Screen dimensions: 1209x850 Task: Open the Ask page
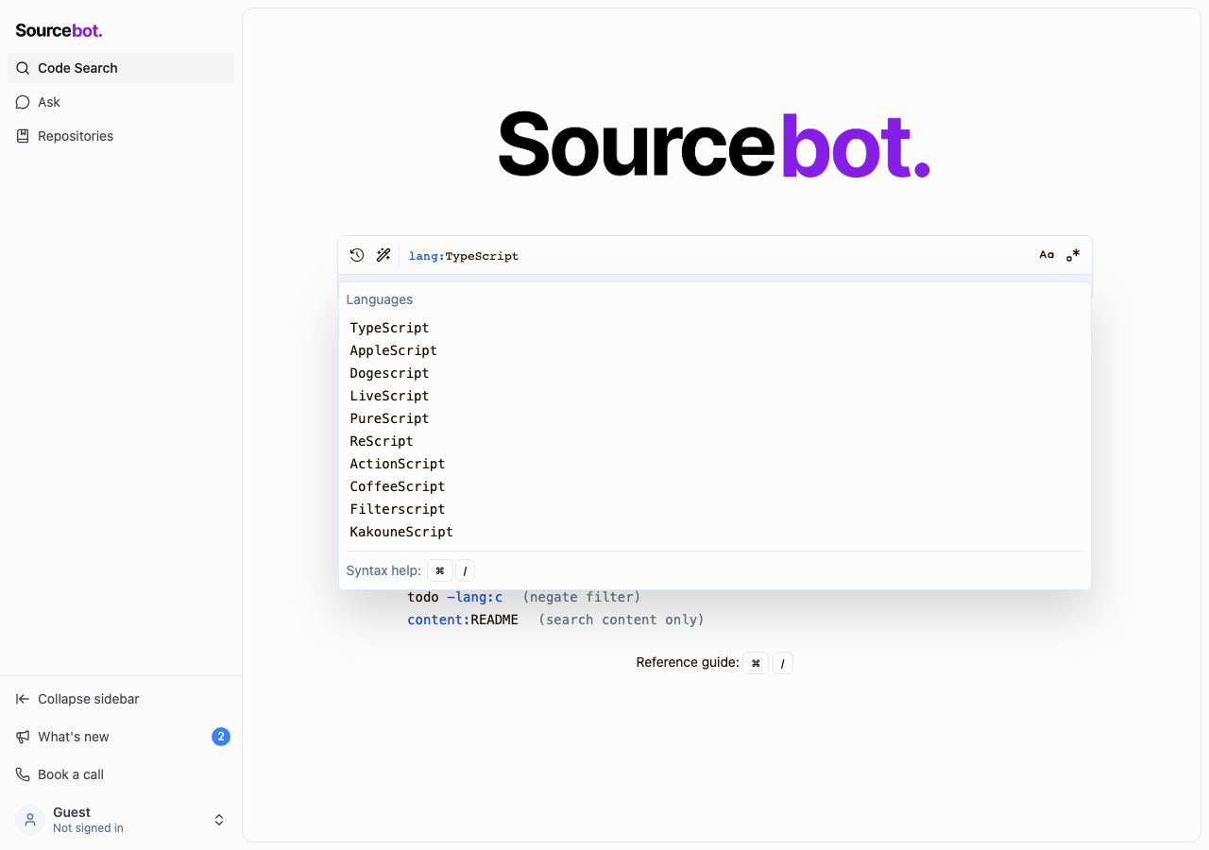click(x=121, y=102)
